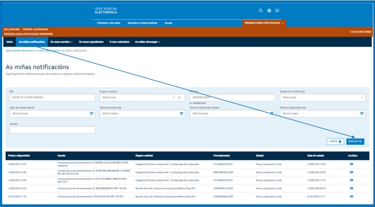Open the language globe icon
Viewport: 375px width, 207px height.
tap(269, 10)
